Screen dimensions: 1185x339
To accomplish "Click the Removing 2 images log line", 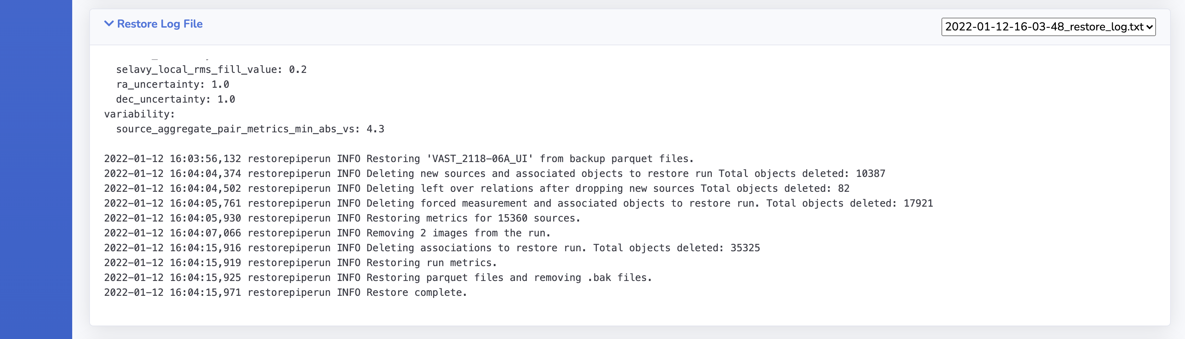I will [x=327, y=233].
